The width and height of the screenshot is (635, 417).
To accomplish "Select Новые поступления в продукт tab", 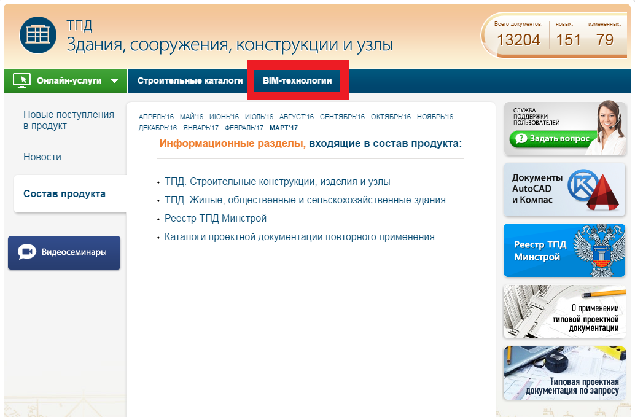I will [x=68, y=120].
